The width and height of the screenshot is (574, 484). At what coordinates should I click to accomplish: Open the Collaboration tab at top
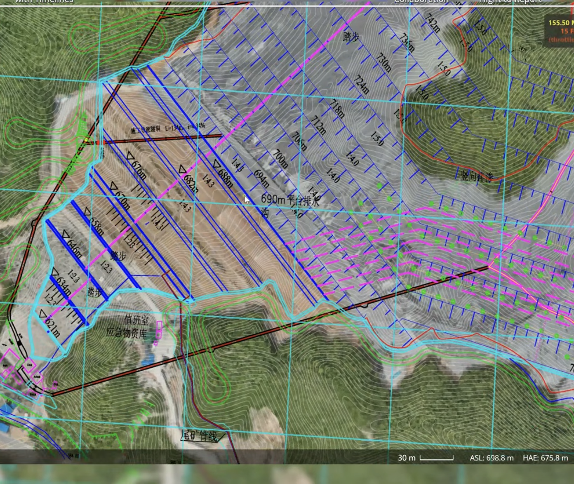(x=421, y=2)
